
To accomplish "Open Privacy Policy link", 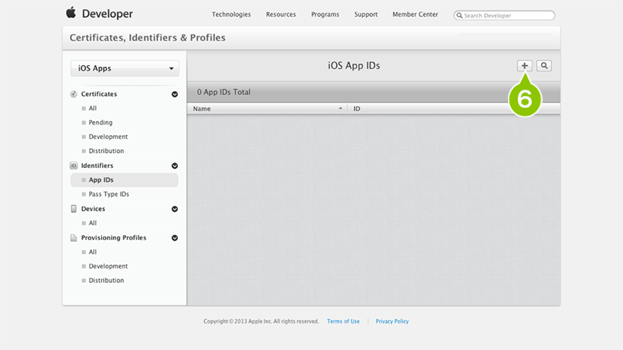I will [392, 321].
